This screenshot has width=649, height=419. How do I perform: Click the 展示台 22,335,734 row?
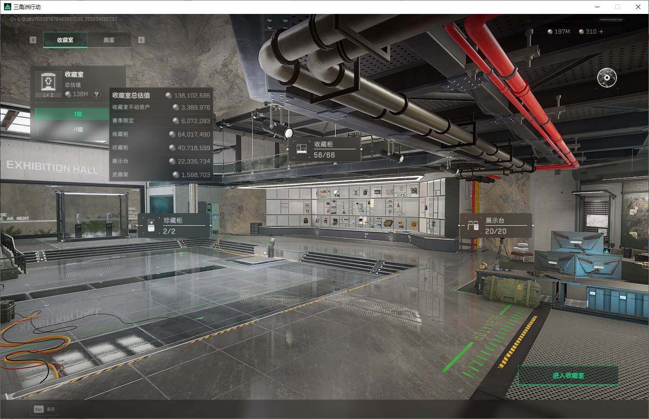[161, 161]
